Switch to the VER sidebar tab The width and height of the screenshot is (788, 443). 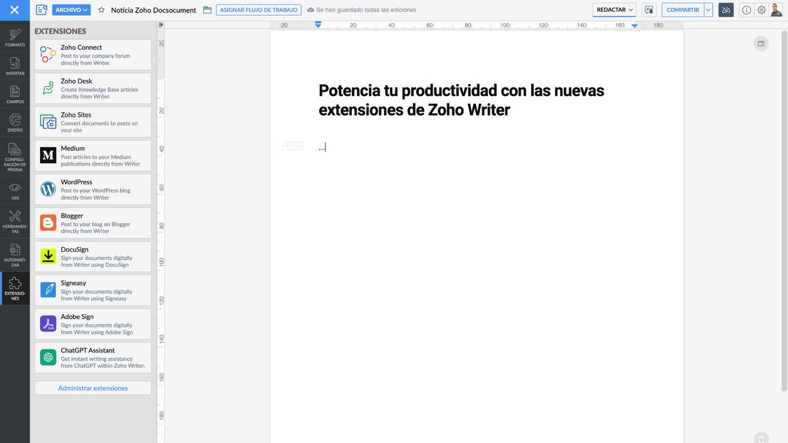click(x=14, y=191)
